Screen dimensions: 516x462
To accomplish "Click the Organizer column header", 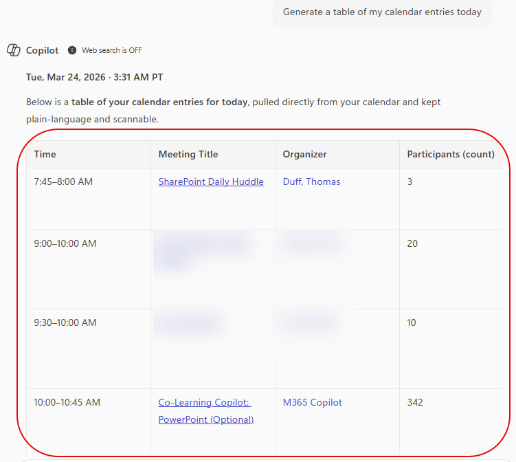I will click(304, 154).
